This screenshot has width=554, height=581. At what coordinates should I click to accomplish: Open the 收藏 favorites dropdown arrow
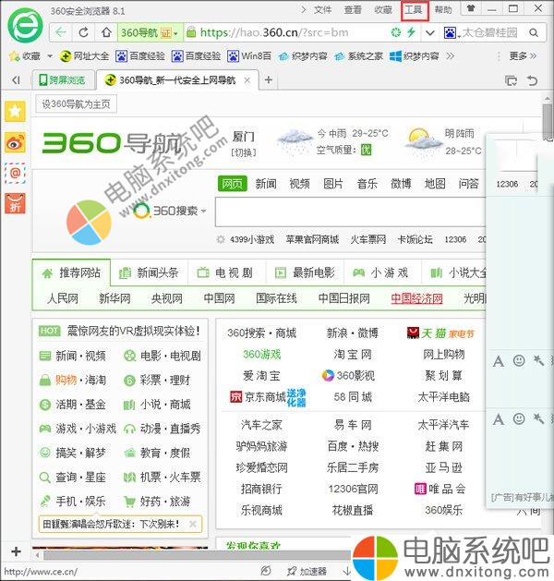click(x=50, y=56)
